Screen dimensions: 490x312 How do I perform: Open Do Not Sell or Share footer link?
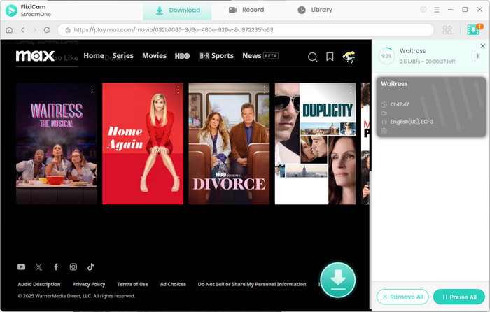tap(252, 284)
